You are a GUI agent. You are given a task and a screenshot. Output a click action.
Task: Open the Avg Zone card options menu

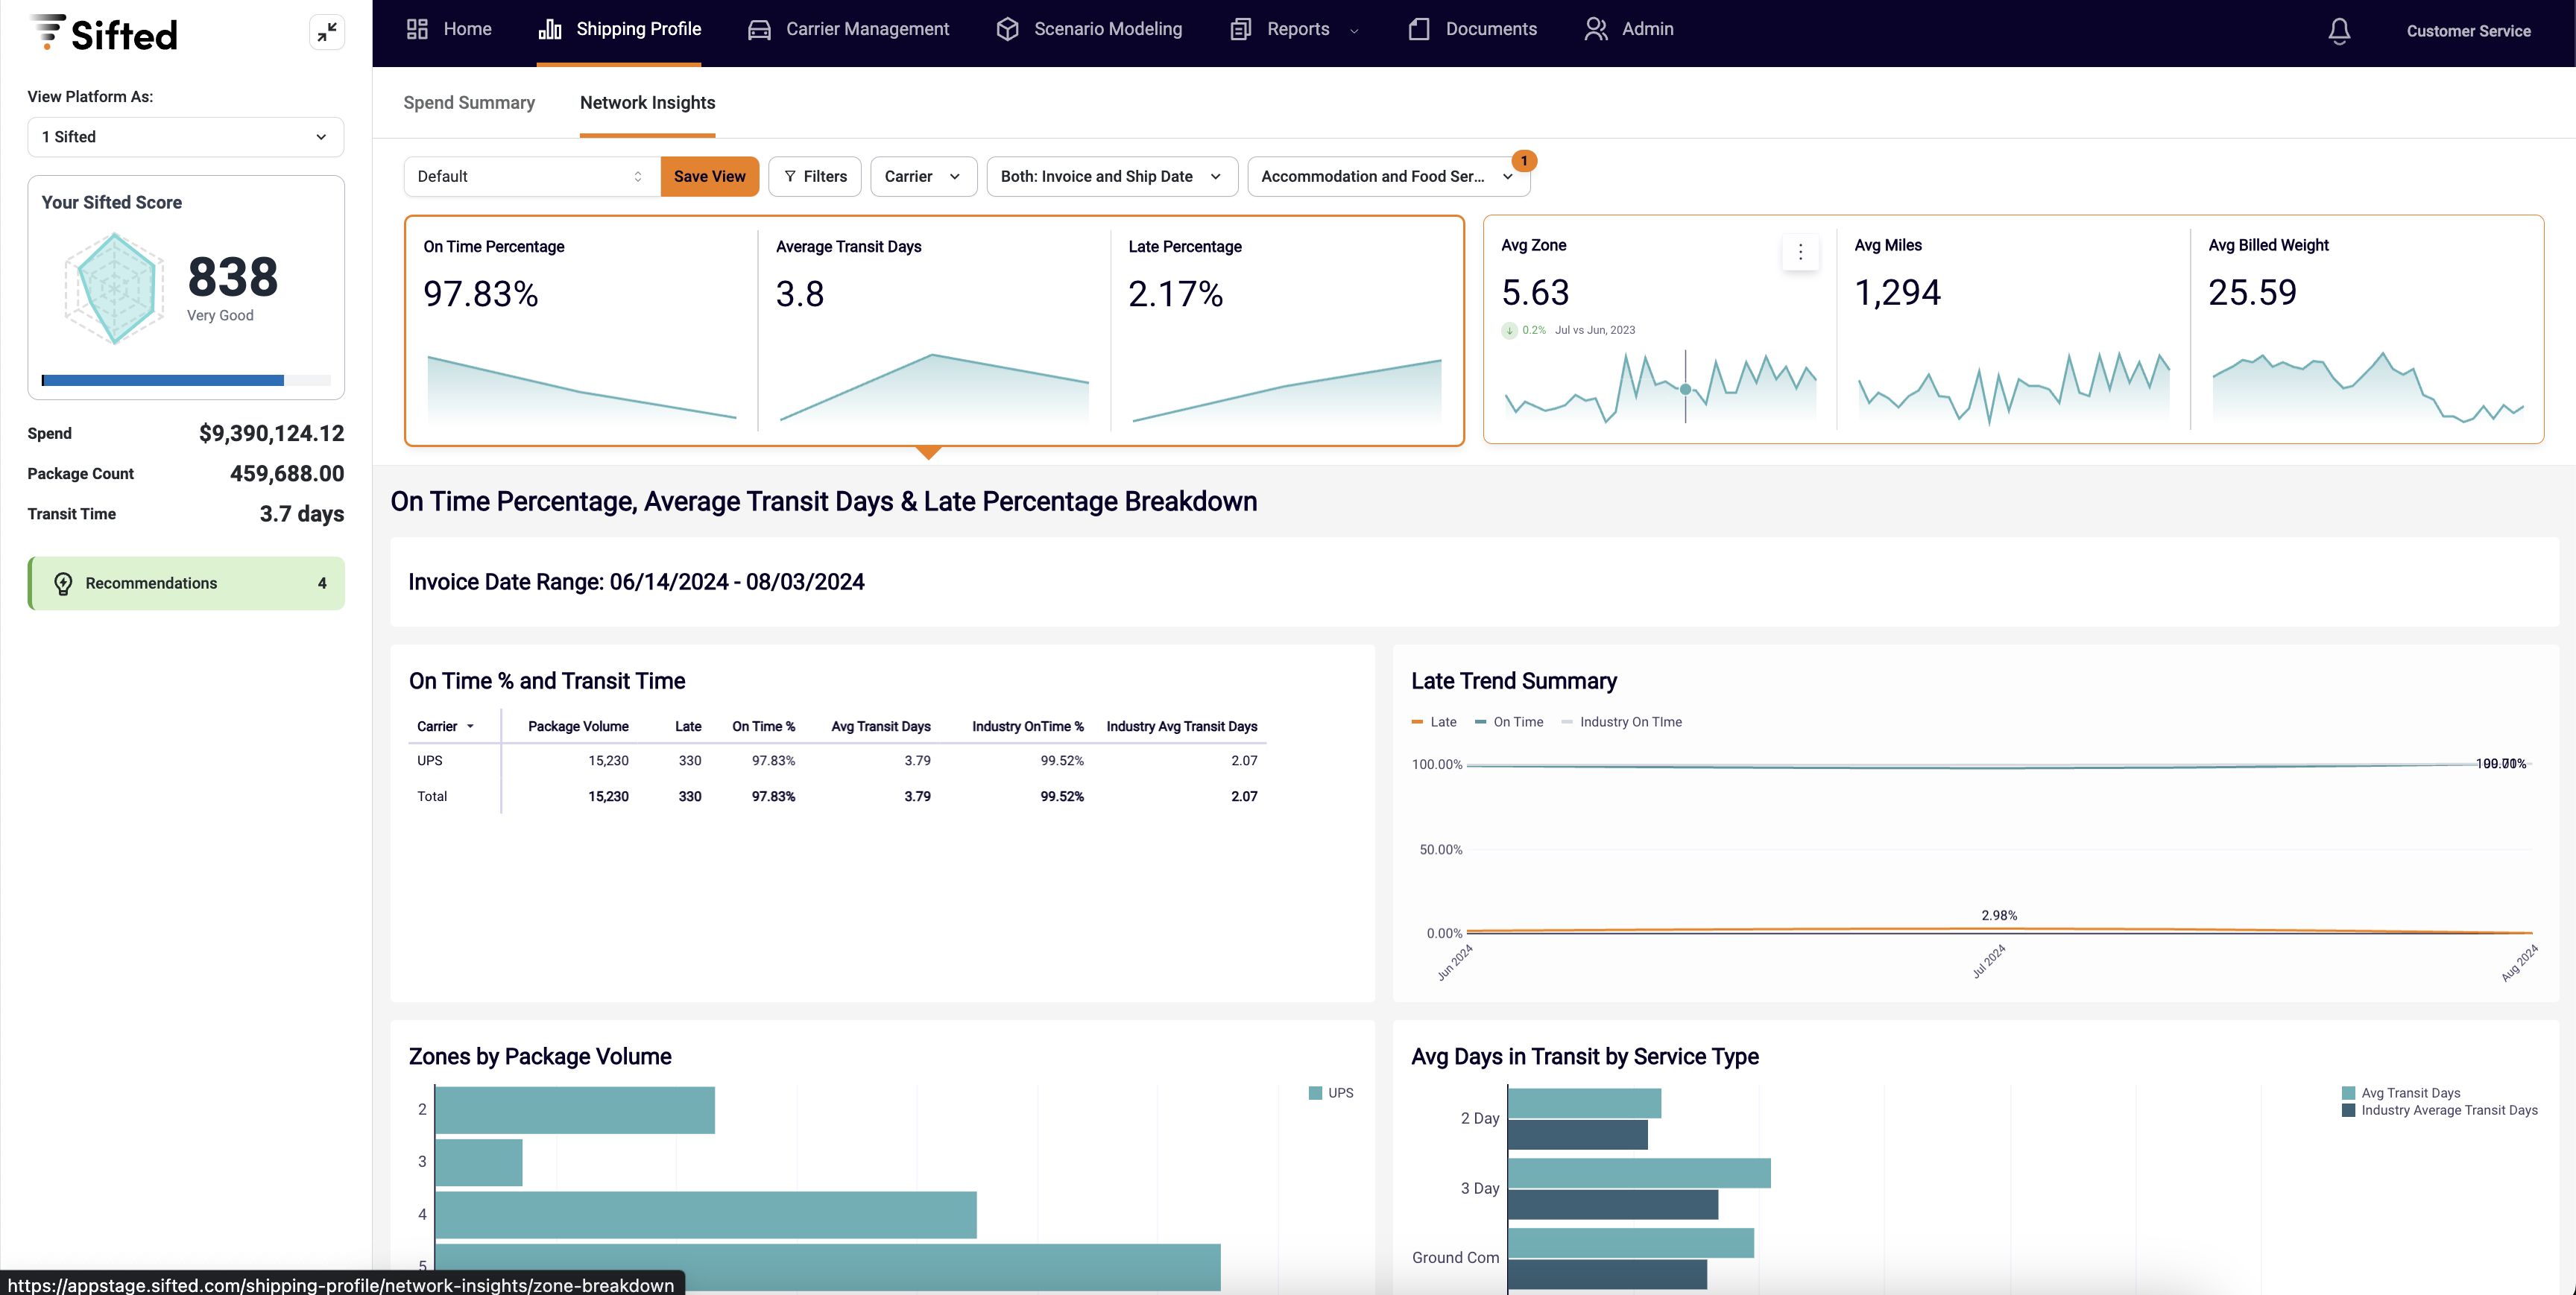(1800, 252)
